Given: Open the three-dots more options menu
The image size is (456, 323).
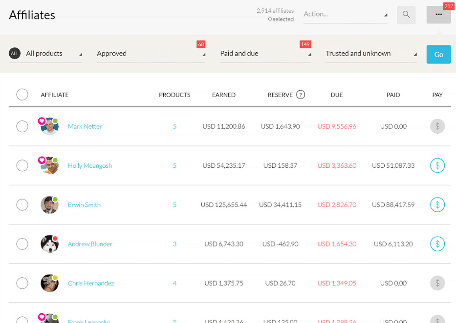Looking at the screenshot, I should coord(438,15).
